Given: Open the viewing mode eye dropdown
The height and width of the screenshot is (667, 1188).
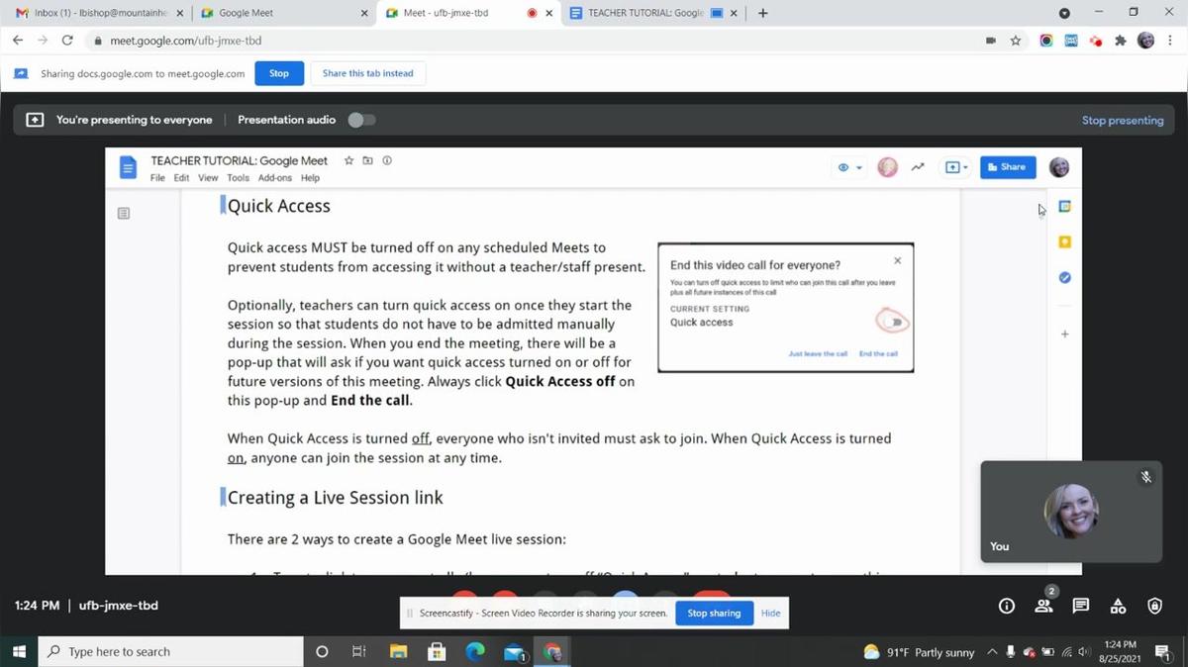Looking at the screenshot, I should tap(850, 167).
